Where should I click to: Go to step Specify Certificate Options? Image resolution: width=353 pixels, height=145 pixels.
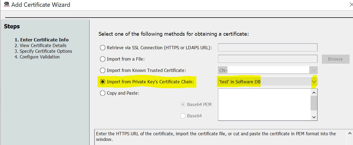[x=43, y=51]
